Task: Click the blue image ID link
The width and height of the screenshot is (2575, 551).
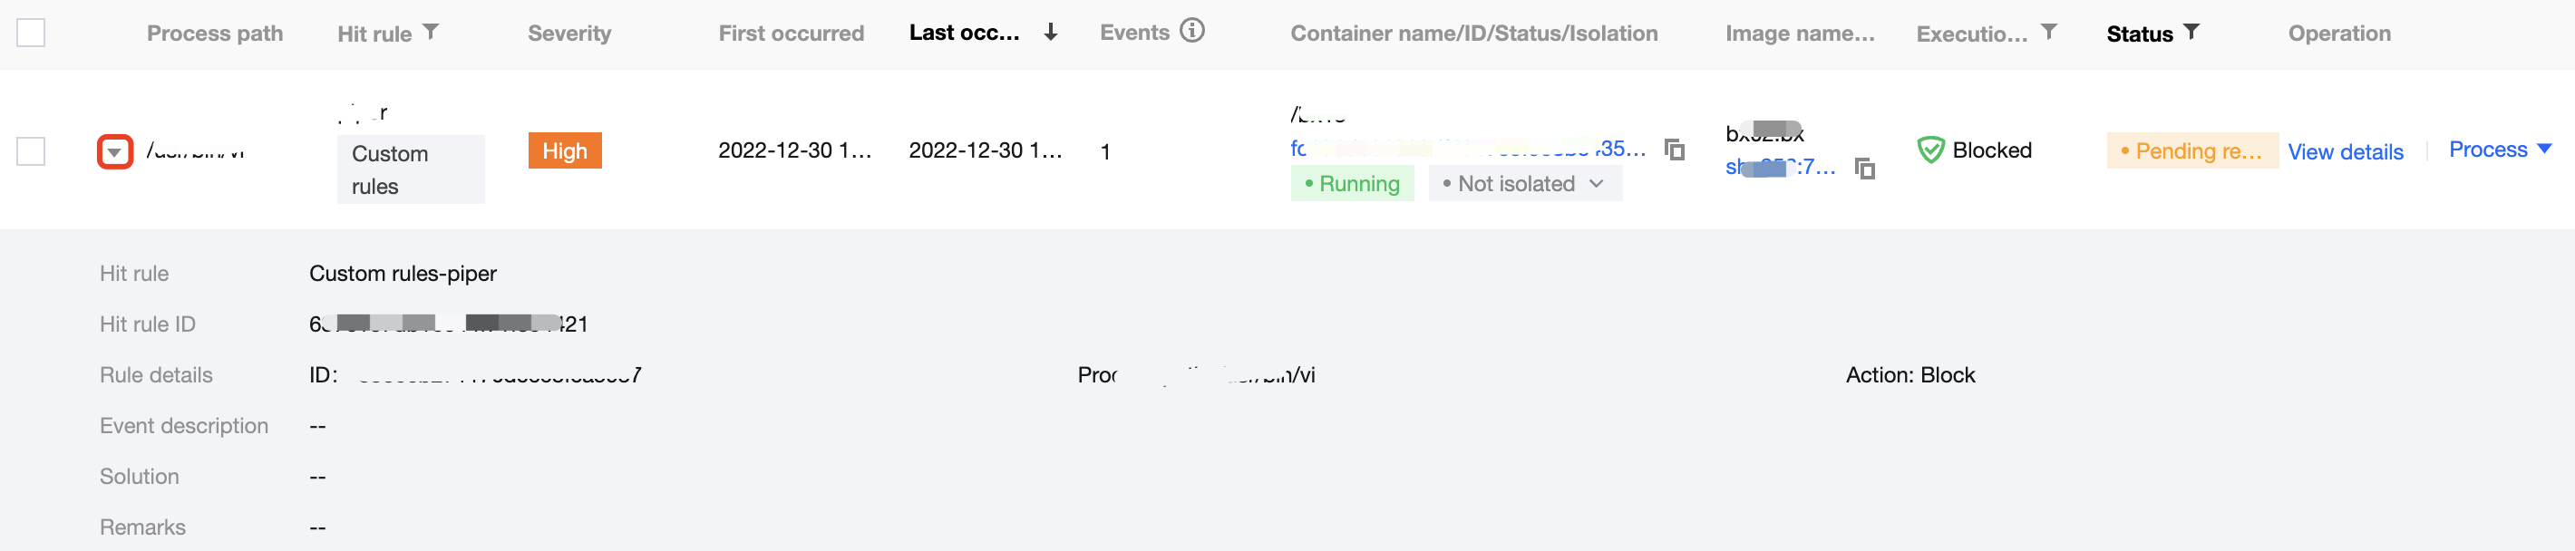Action: 1781,168
